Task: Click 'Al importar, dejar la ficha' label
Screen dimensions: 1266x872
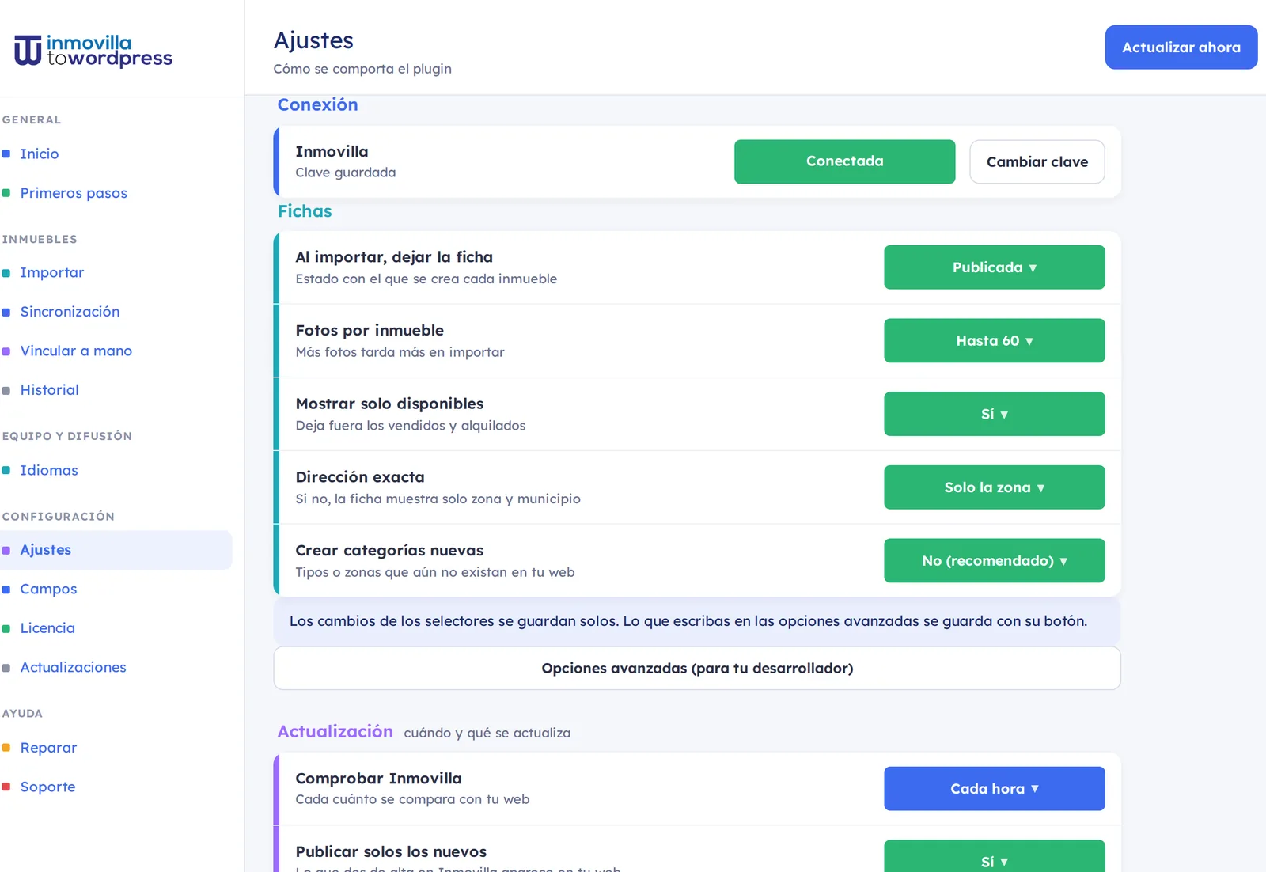Action: [394, 257]
